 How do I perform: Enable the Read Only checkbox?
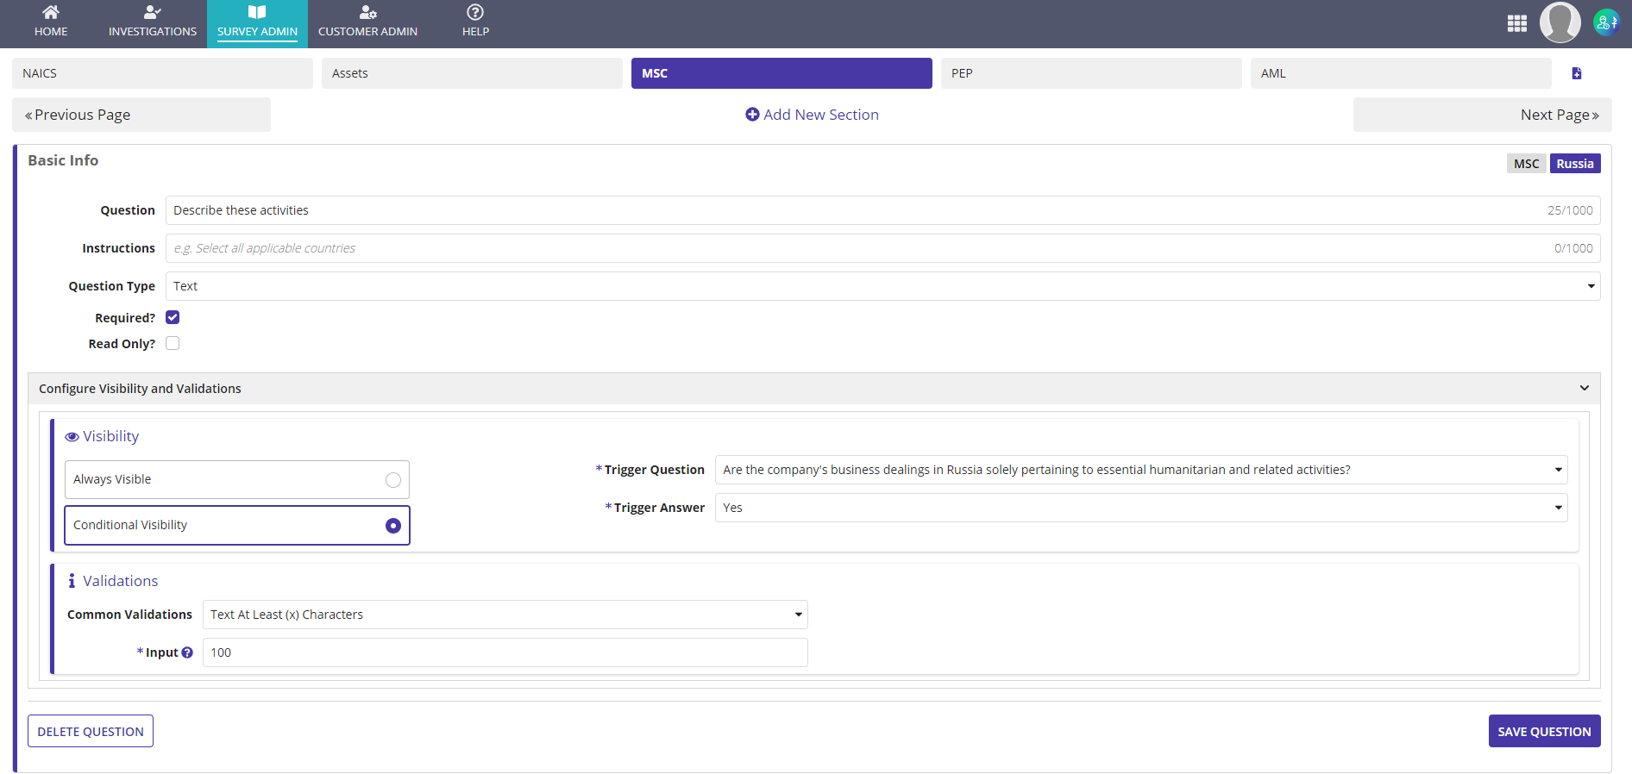[x=173, y=343]
